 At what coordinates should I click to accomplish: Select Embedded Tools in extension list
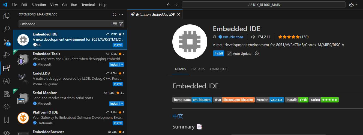point(70,59)
